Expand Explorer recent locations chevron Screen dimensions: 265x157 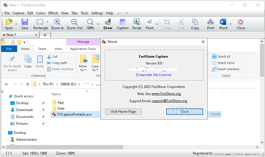(22, 84)
